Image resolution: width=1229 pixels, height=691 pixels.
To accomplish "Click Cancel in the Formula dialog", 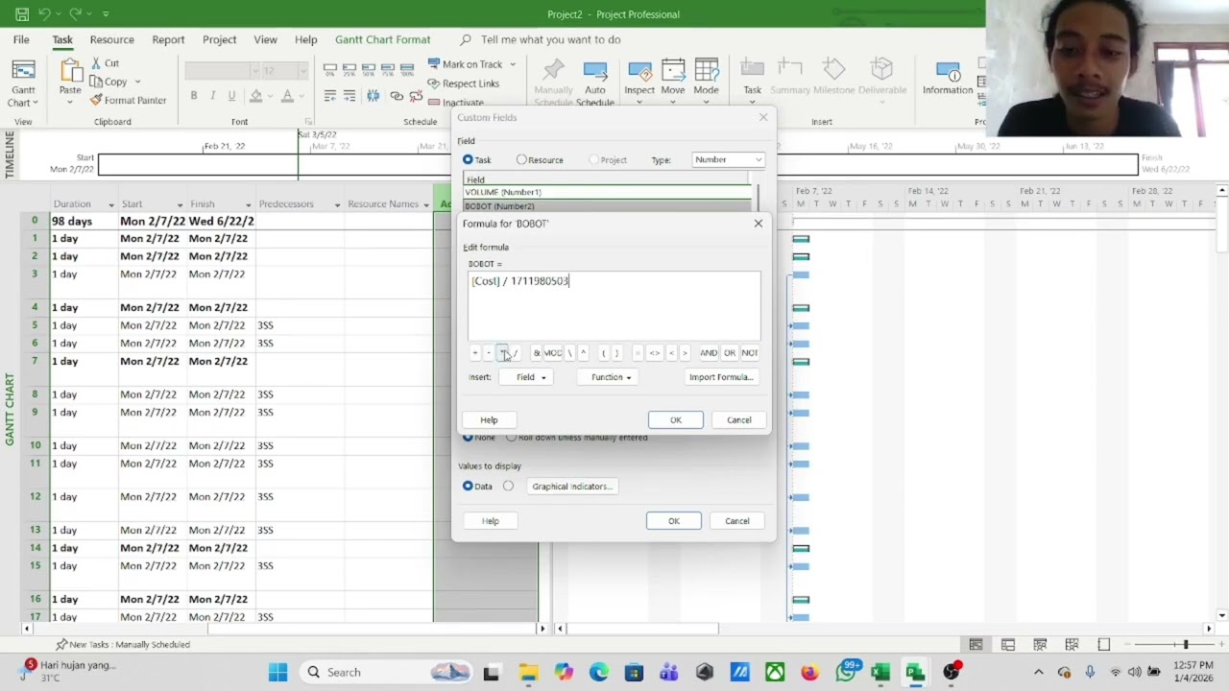I will 738,419.
